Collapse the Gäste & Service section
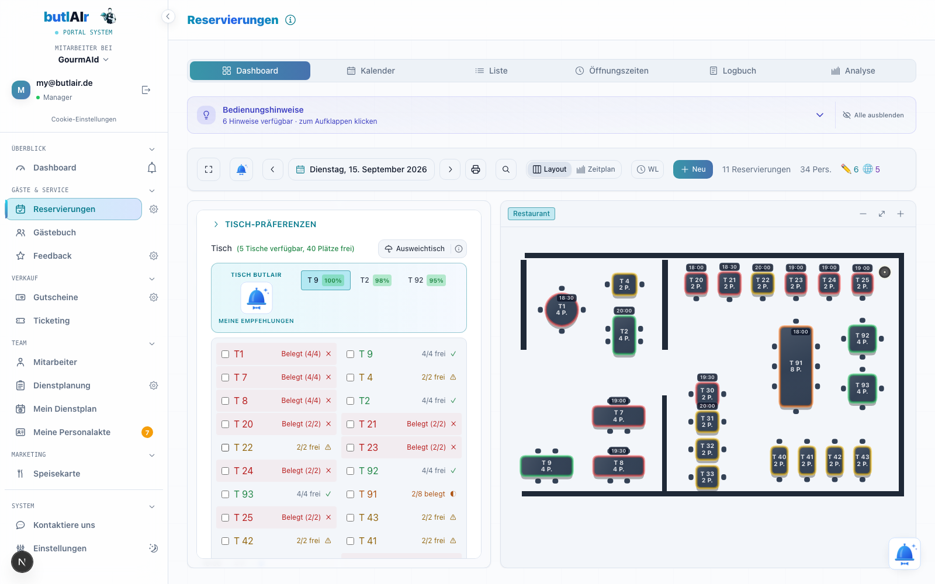935x584 pixels. [x=152, y=190]
